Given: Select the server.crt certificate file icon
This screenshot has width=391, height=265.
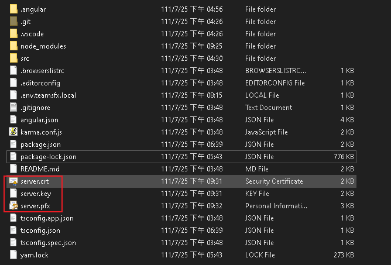Looking at the screenshot, I should point(13,181).
